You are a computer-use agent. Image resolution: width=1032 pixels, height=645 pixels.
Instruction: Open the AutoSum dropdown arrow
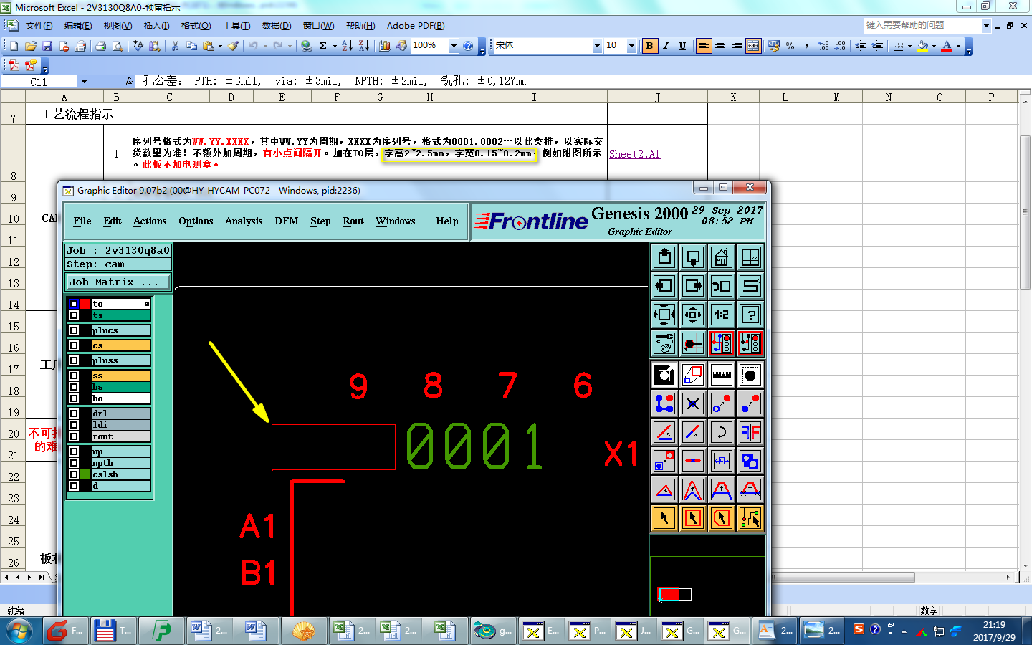click(335, 46)
